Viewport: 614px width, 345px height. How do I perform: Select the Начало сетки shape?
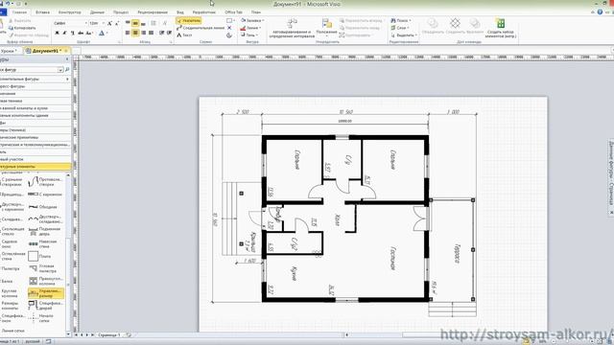(x=41, y=318)
